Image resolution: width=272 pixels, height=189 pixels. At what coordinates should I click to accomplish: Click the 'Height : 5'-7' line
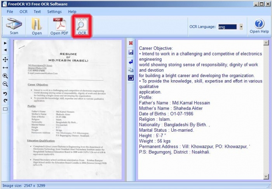[x=152, y=136]
